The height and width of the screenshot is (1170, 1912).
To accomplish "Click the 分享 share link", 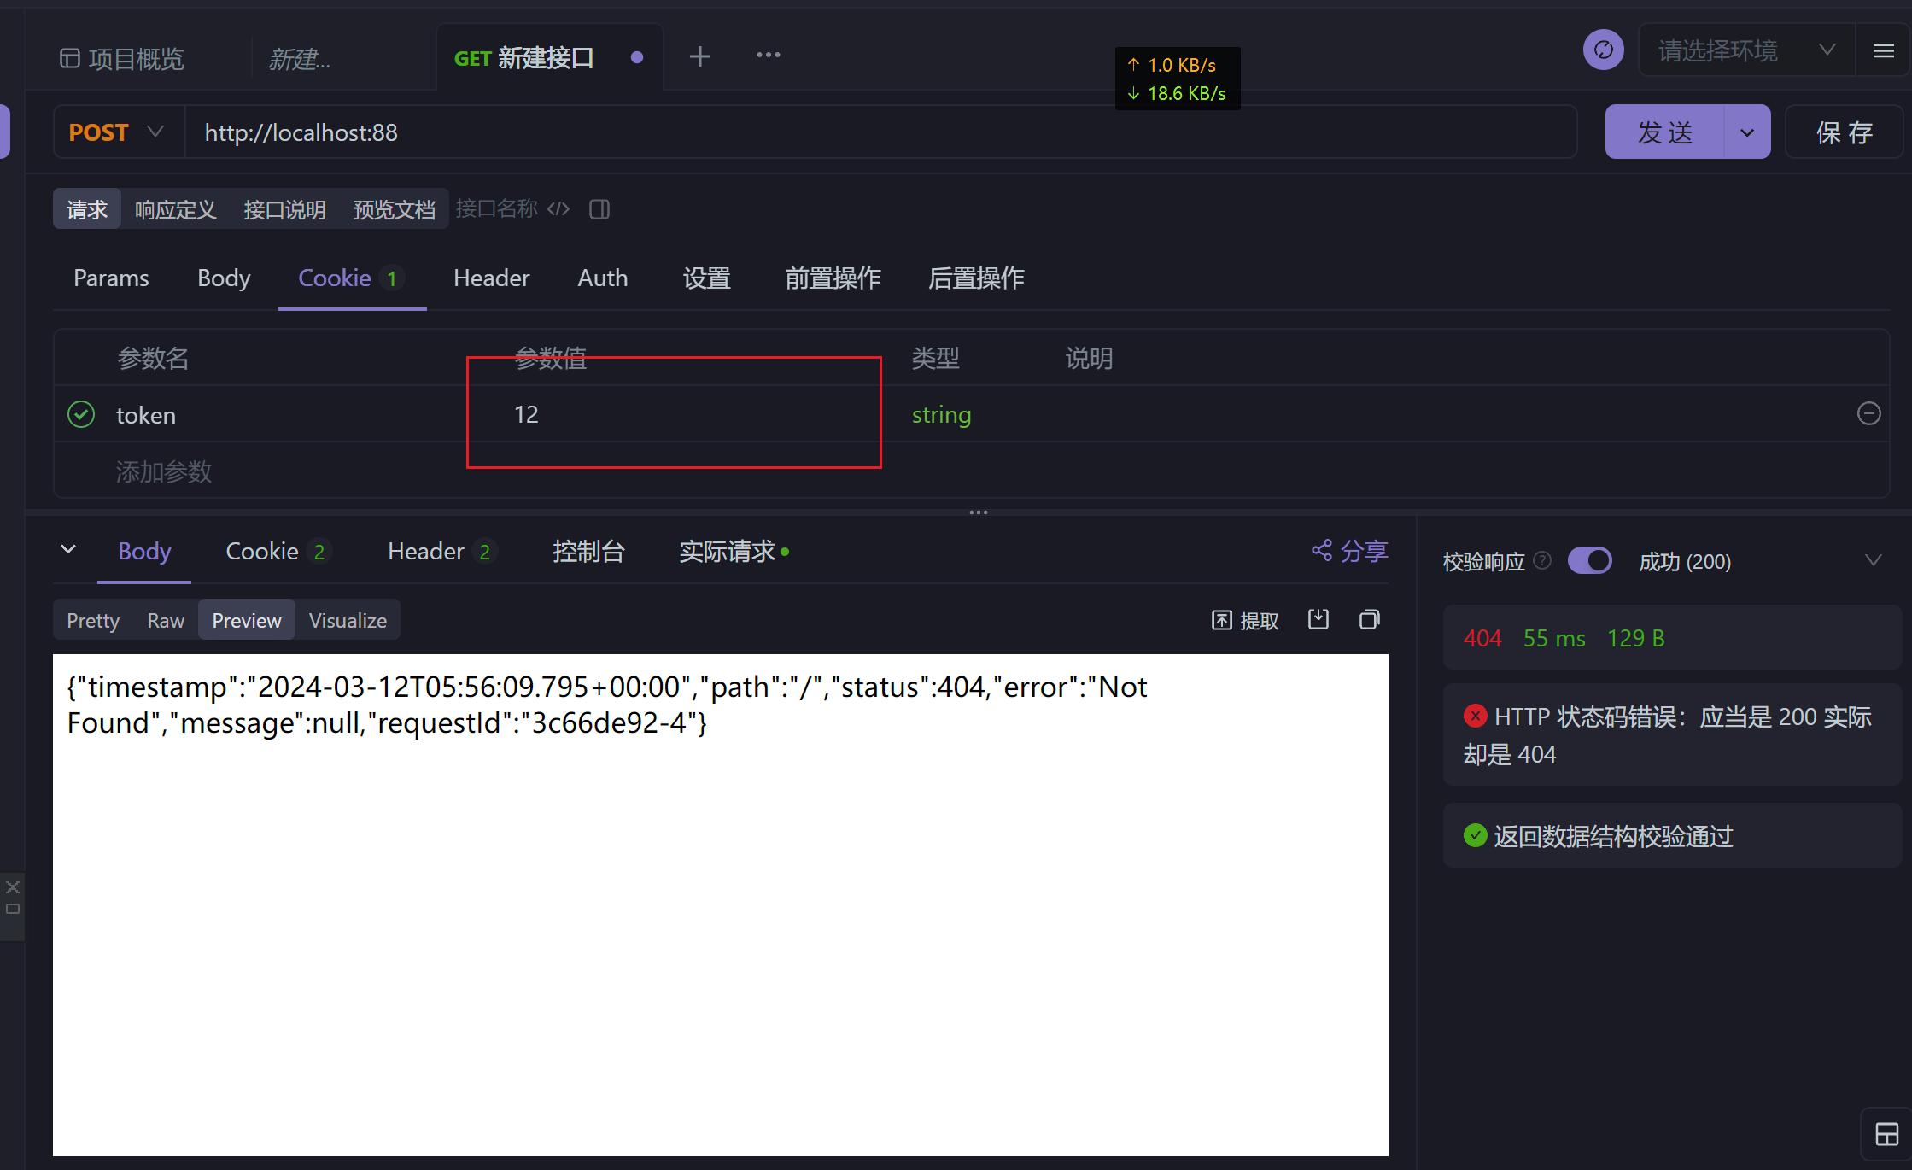I will [1350, 551].
